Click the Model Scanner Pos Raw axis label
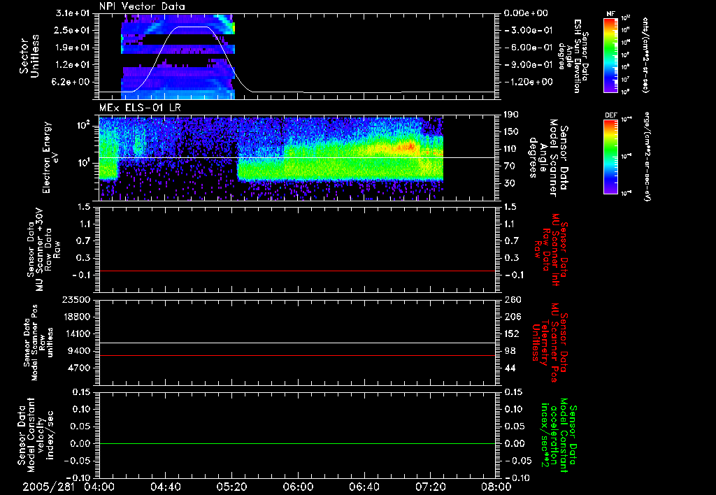The width and height of the screenshot is (716, 495). point(39,343)
